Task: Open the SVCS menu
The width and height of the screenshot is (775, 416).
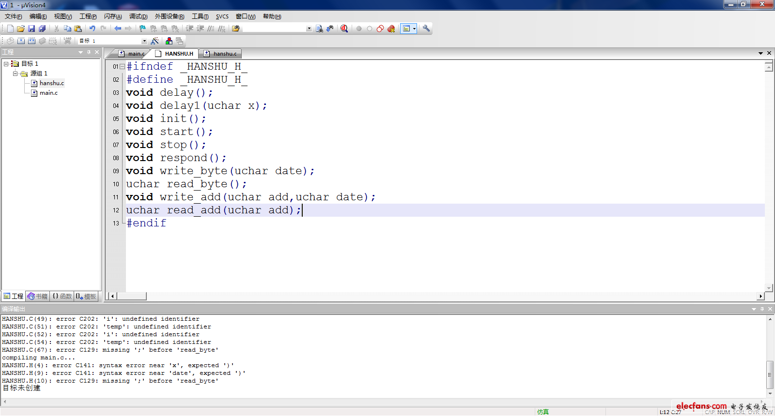Action: pos(222,16)
